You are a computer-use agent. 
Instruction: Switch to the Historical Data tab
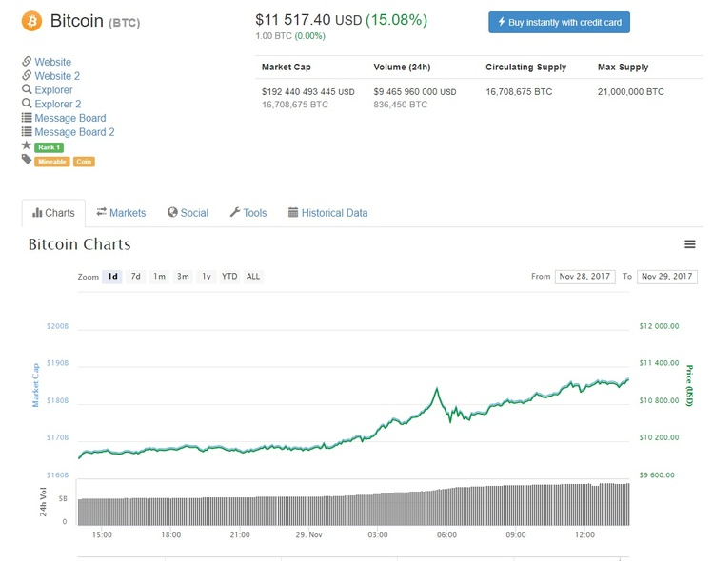(x=327, y=213)
